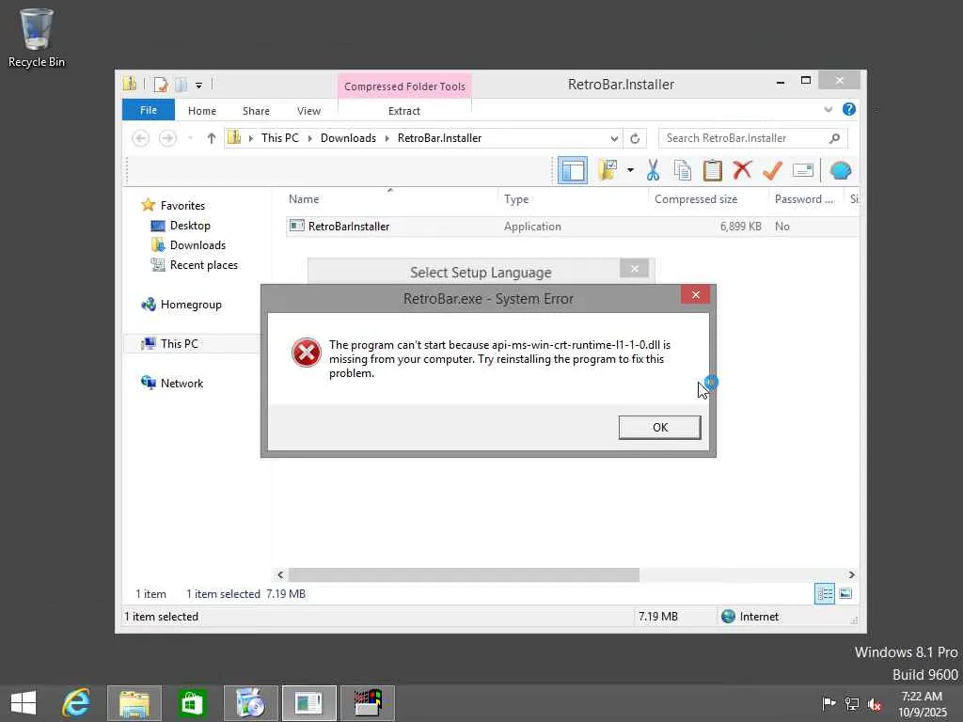Screen dimensions: 963x722
Task: Switch to Large icons view icon
Action: (x=845, y=594)
